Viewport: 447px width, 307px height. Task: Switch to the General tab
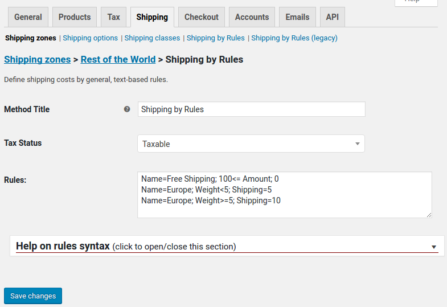pyautogui.click(x=28, y=17)
